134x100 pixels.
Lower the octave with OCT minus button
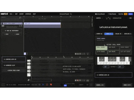click(106, 67)
